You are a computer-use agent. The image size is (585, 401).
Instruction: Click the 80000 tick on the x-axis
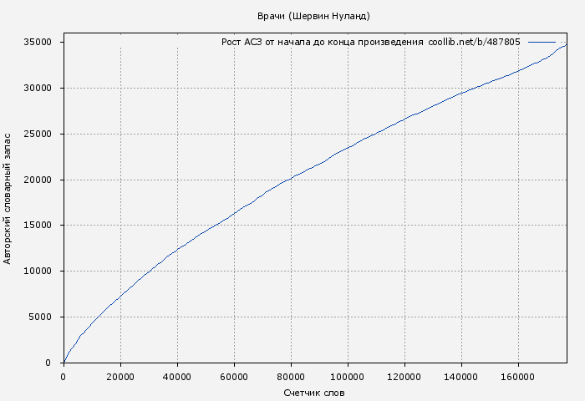291,376
